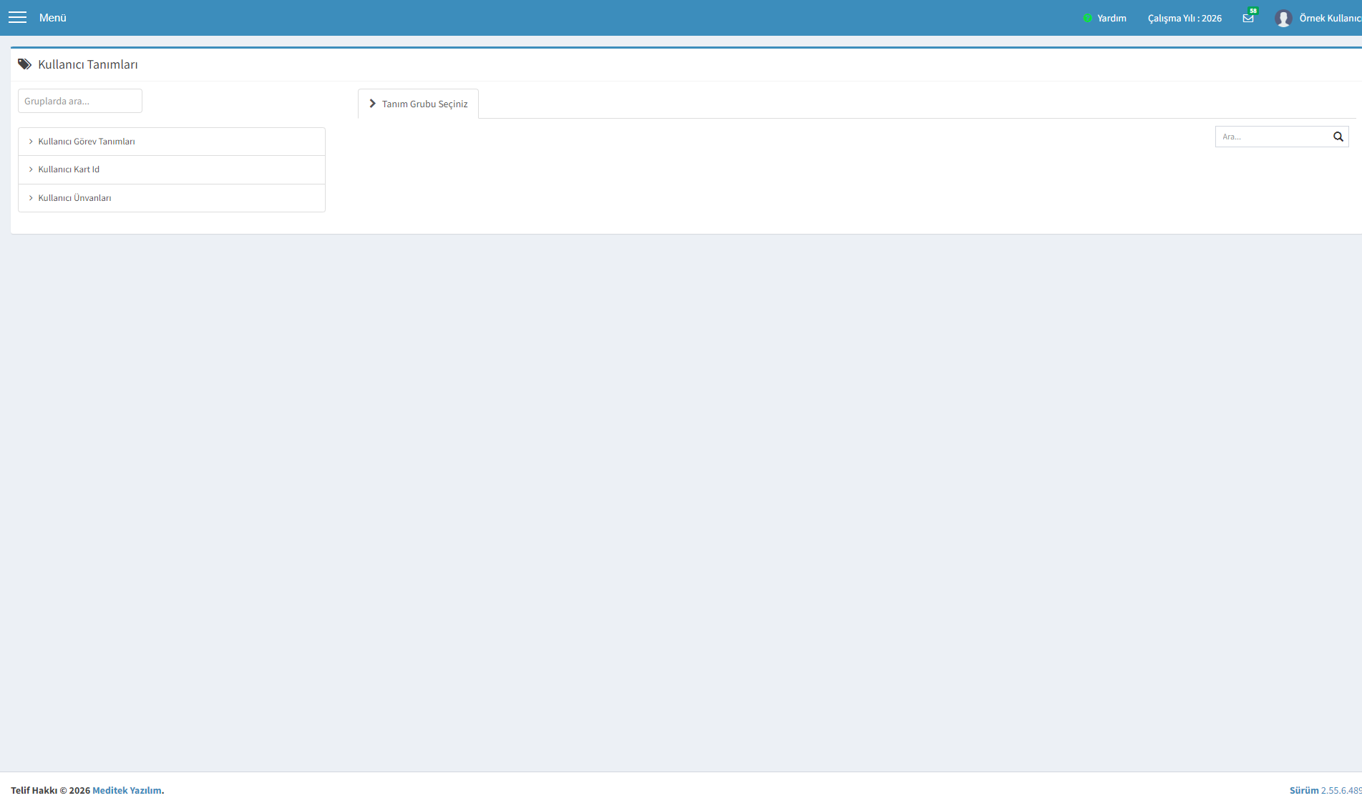Open the mail notifications envelope icon
The image size is (1362, 808).
coord(1248,18)
